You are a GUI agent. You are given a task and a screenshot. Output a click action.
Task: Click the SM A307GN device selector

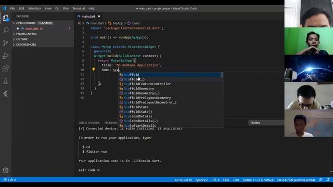296,180
